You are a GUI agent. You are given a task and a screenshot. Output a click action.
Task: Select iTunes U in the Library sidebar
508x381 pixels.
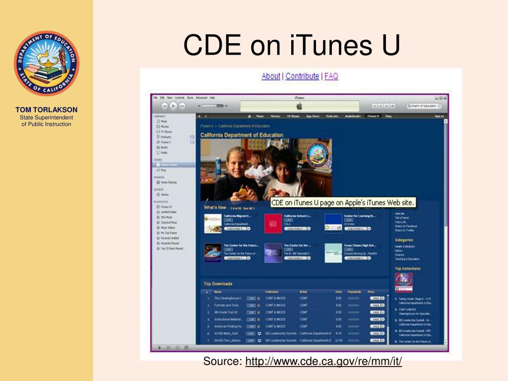pyautogui.click(x=164, y=142)
